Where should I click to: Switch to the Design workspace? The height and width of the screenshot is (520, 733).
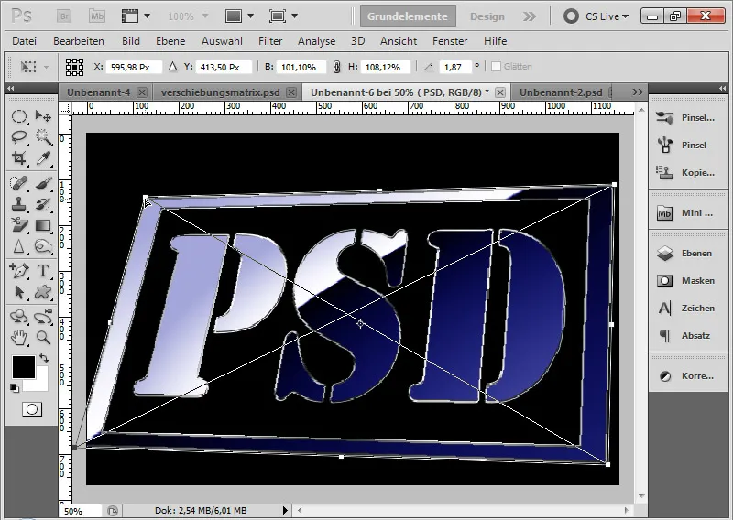(x=487, y=16)
